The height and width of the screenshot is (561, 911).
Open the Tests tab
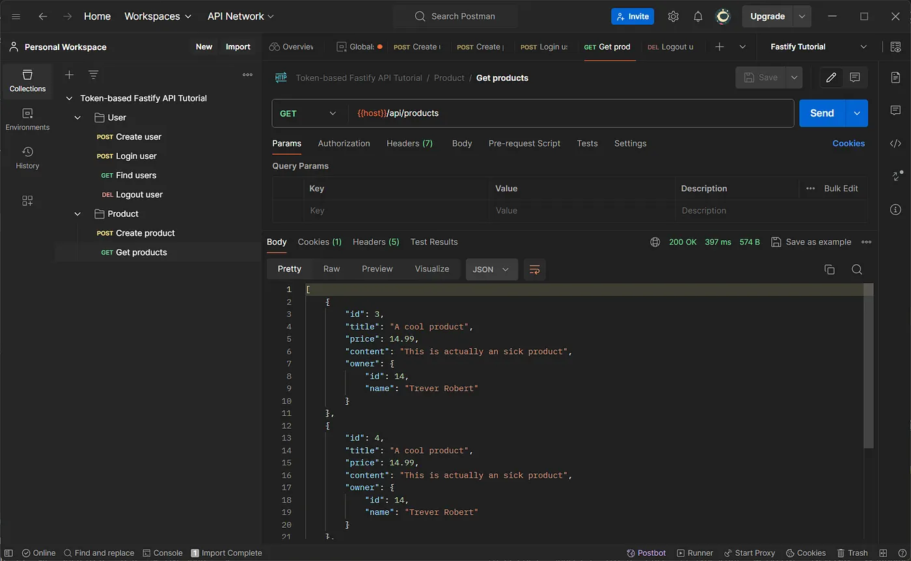pos(587,143)
